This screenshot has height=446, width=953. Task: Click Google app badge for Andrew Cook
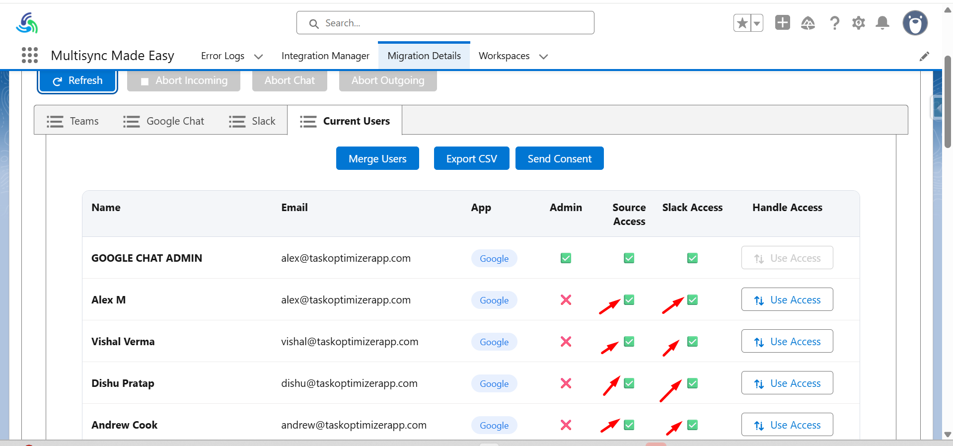tap(494, 425)
